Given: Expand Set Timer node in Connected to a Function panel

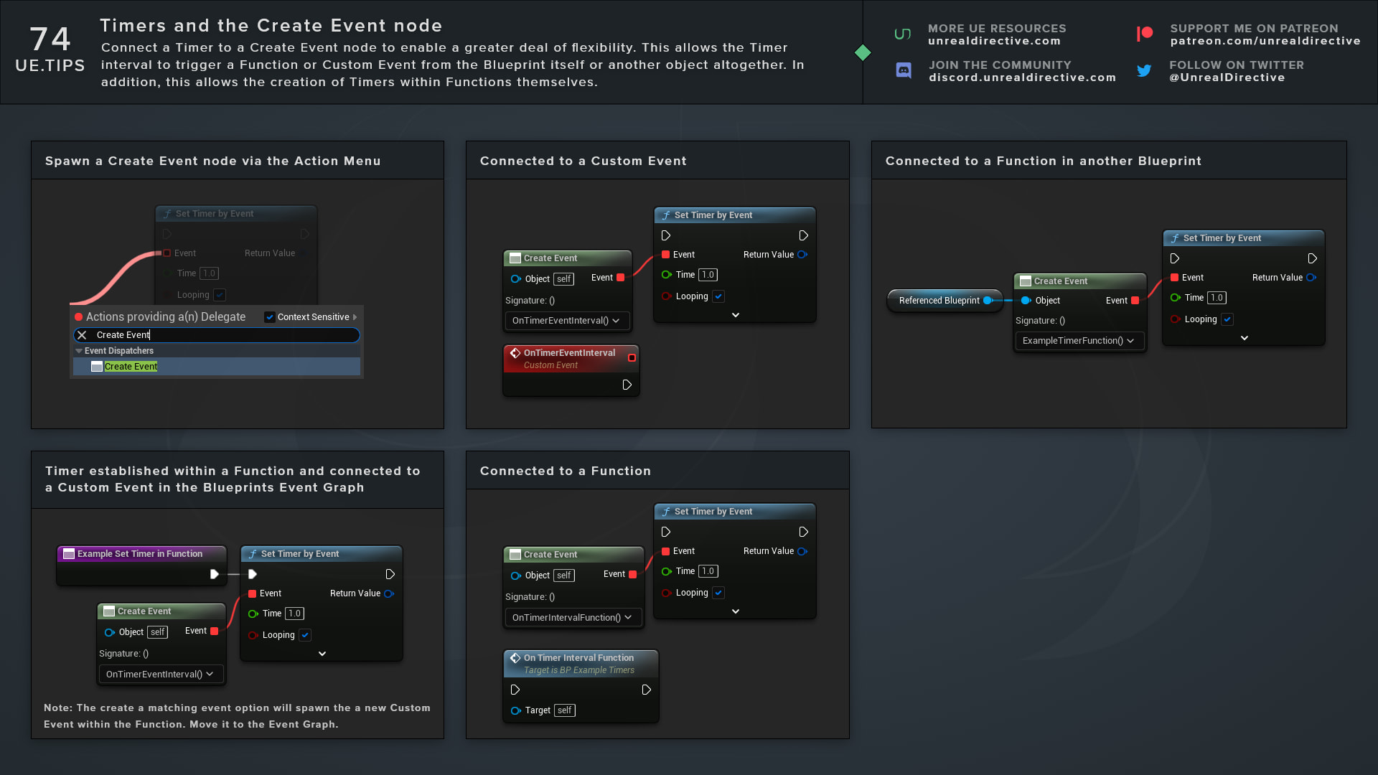Looking at the screenshot, I should pos(736,611).
